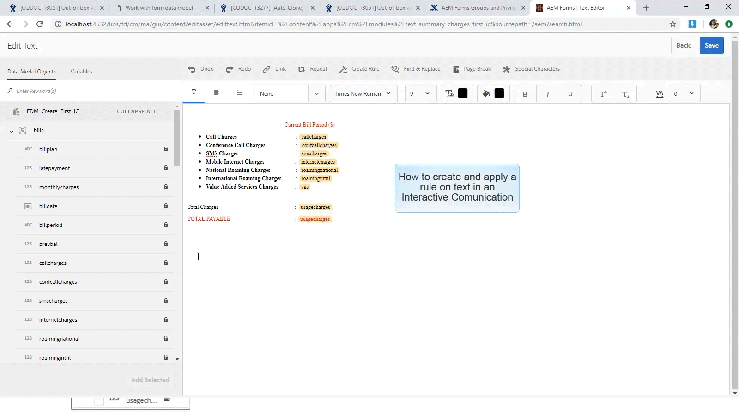
Task: Open paragraph formatting options tab
Action: pos(216,92)
